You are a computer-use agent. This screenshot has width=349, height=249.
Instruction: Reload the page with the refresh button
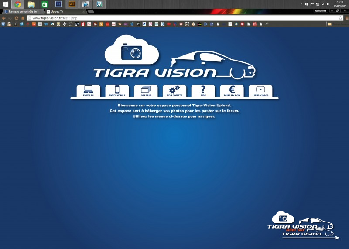tap(17, 18)
